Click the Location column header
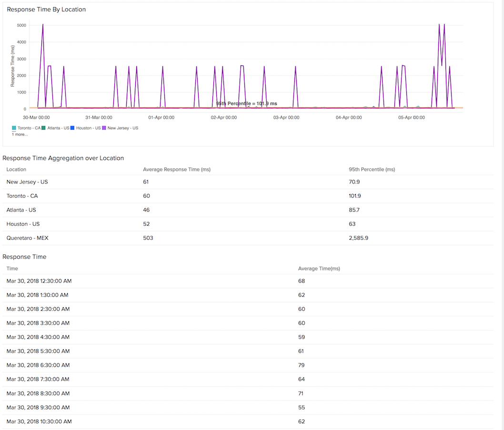 (16, 169)
